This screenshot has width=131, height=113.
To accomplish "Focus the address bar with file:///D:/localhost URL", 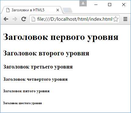I will (x=74, y=19).
